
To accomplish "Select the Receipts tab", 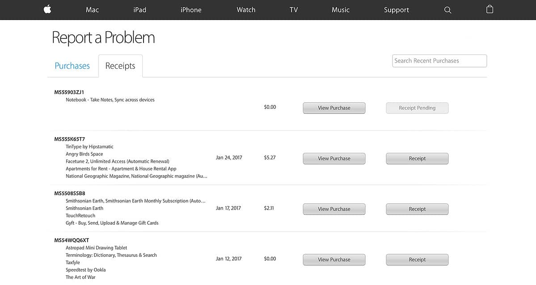I will coord(120,66).
